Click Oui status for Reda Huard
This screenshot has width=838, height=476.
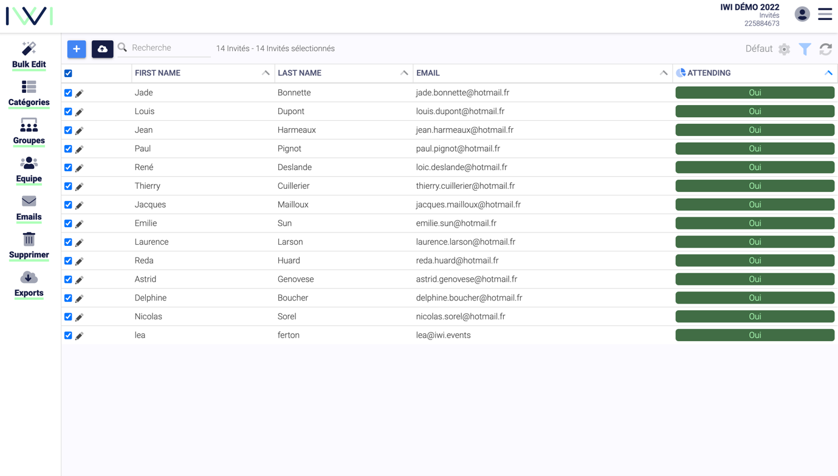755,260
